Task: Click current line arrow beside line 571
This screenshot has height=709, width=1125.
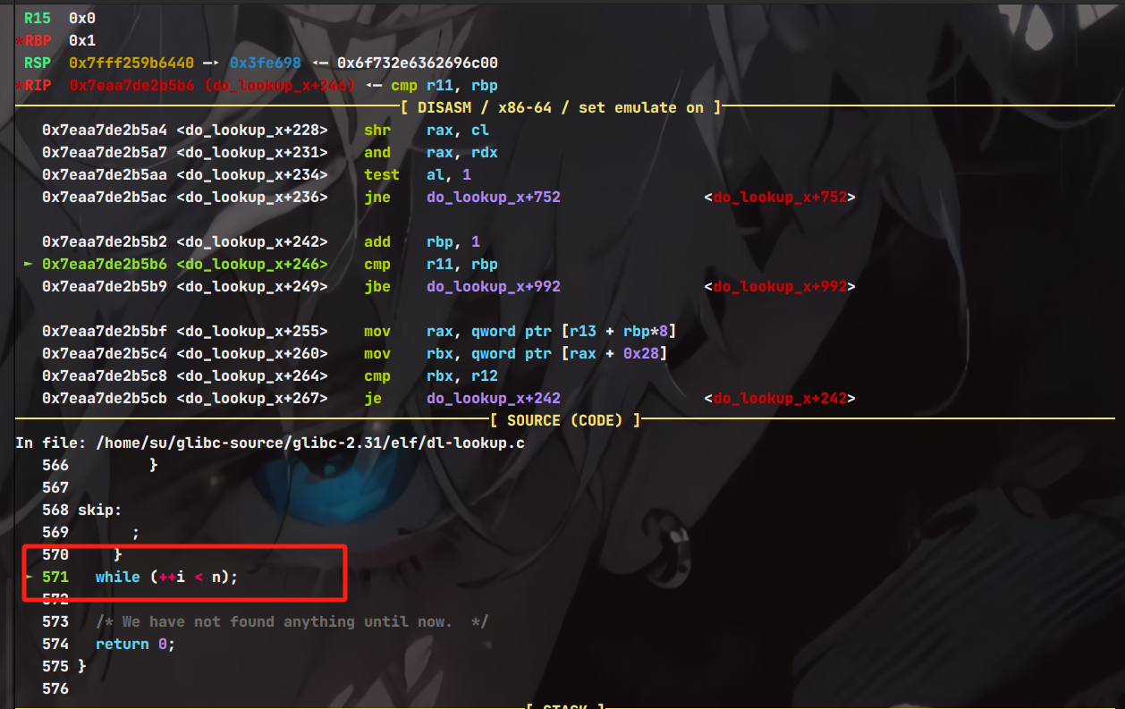Action: pyautogui.click(x=29, y=577)
